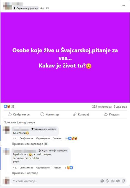Screen dimensions: 130x188
Task: Click the public globe audience icon
Action: pos(47,8)
